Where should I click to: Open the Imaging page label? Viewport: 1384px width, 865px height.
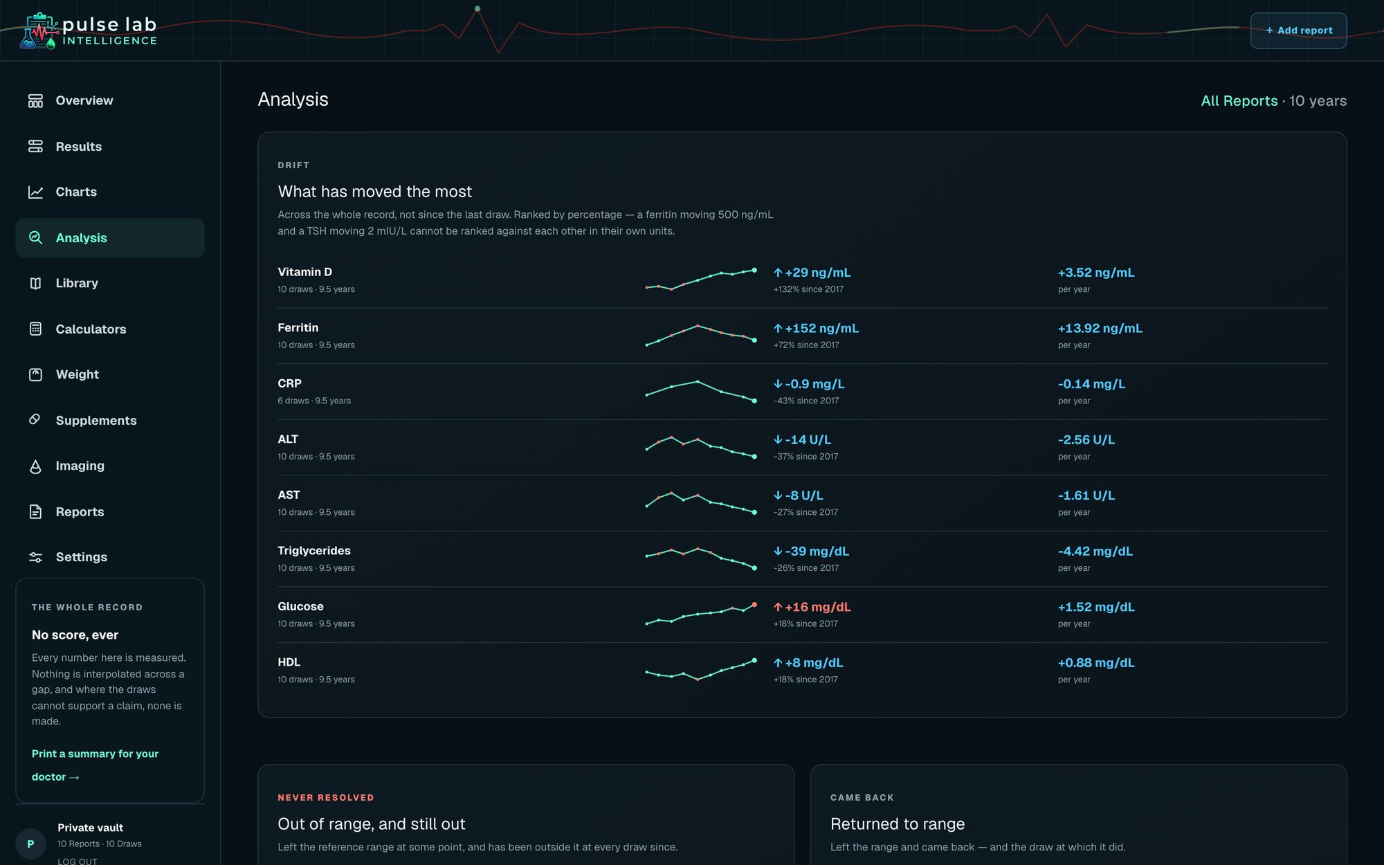(x=80, y=466)
